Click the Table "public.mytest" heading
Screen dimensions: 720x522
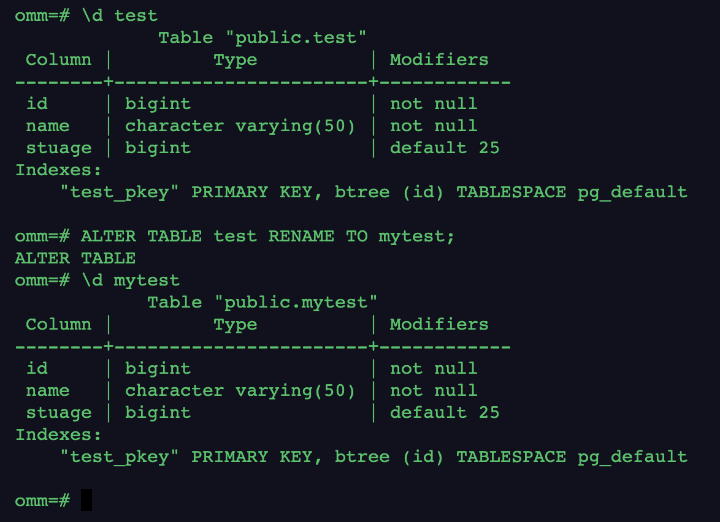click(x=262, y=302)
